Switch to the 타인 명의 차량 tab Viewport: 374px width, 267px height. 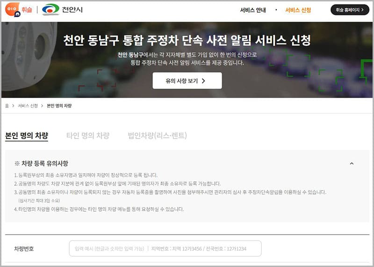click(x=88, y=136)
